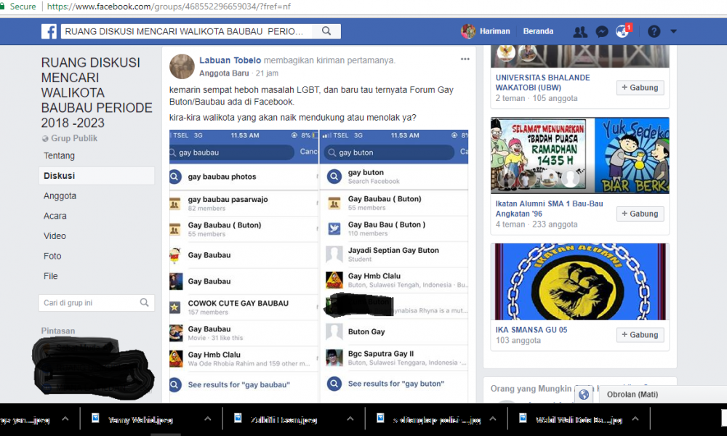
Task: Open Ikatan Alumni SMA 1 Bau-Bau group link
Action: click(550, 209)
